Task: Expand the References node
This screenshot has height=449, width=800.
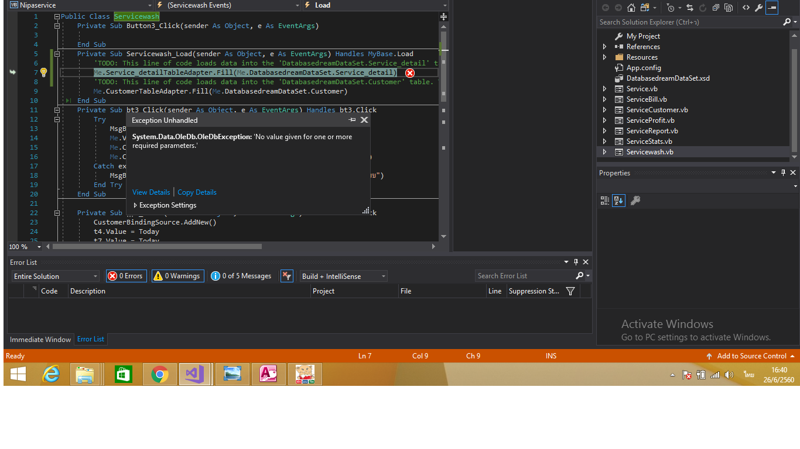Action: (605, 47)
